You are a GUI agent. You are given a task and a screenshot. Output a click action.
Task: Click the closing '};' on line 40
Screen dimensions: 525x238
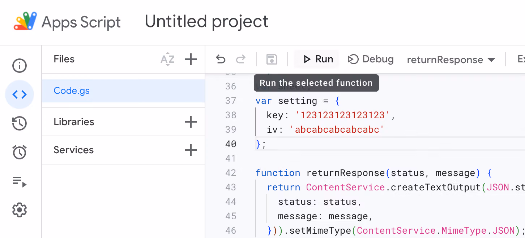tap(261, 144)
